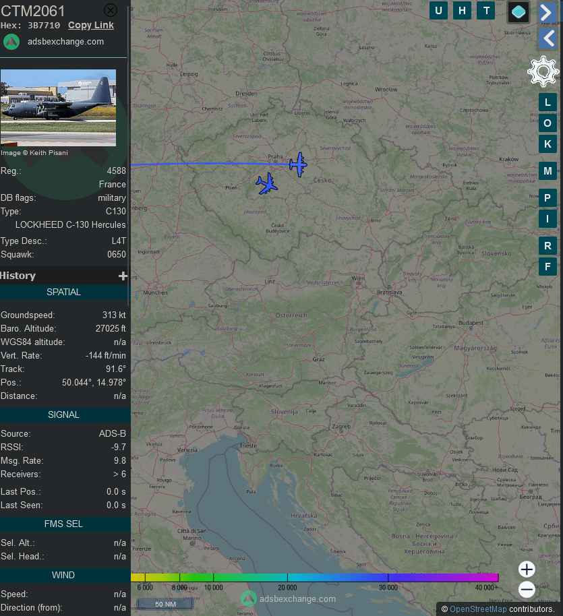Click the LOCKHEED C-130 Hercules text
The image size is (563, 616).
pyautogui.click(x=71, y=224)
